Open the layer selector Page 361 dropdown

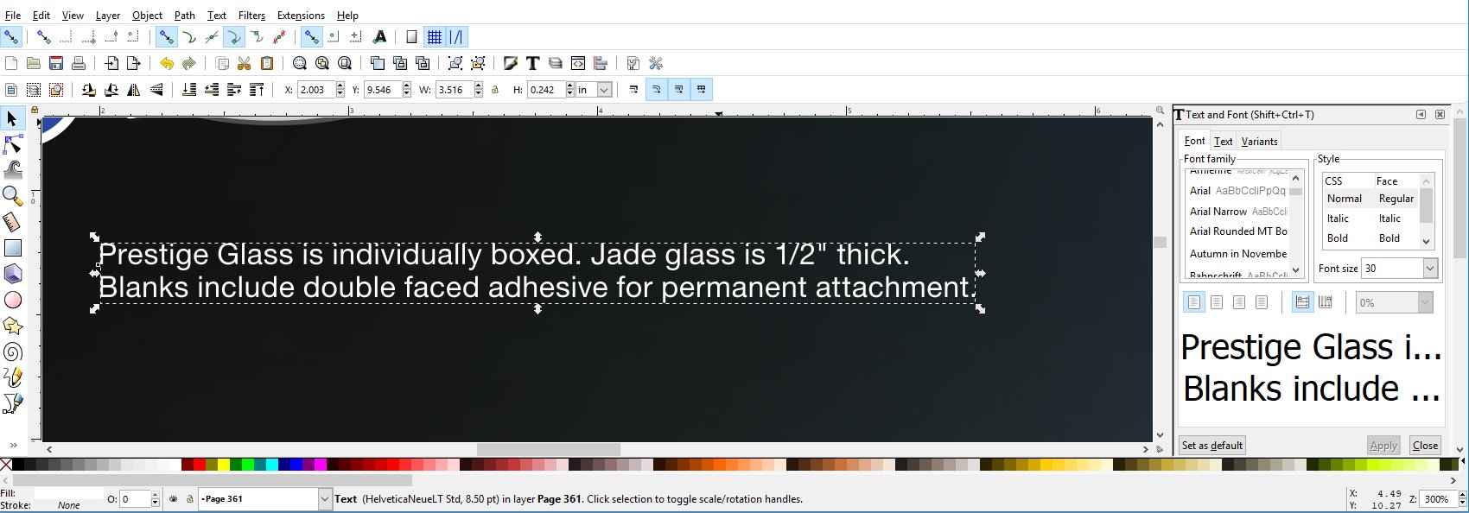pos(325,499)
